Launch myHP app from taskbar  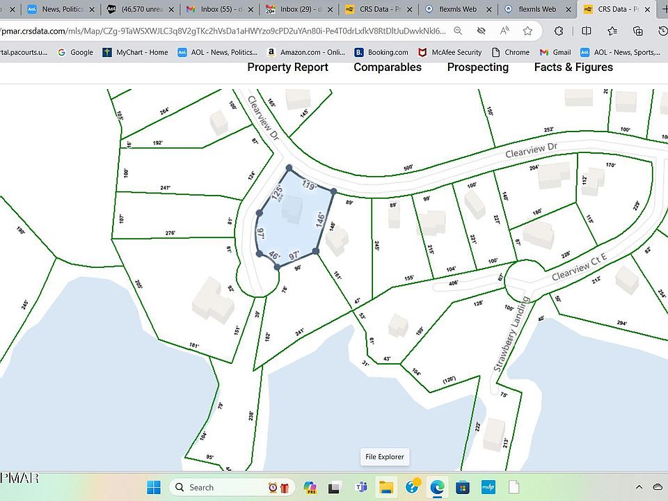(x=488, y=487)
